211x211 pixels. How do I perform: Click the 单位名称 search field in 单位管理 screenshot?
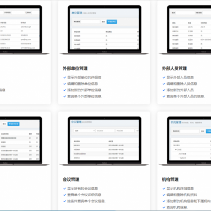tap(90, 22)
